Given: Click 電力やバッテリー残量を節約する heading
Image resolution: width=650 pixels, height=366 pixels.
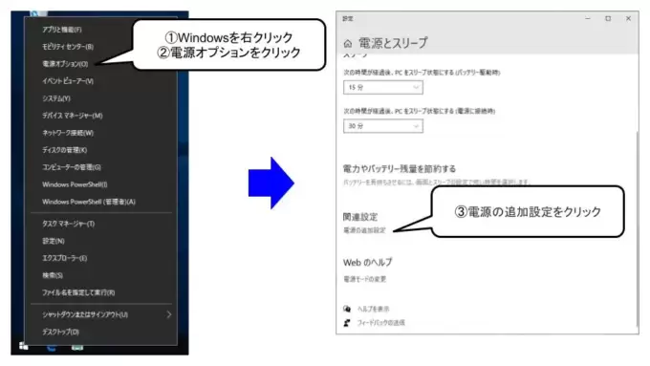Looking at the screenshot, I should coord(400,169).
